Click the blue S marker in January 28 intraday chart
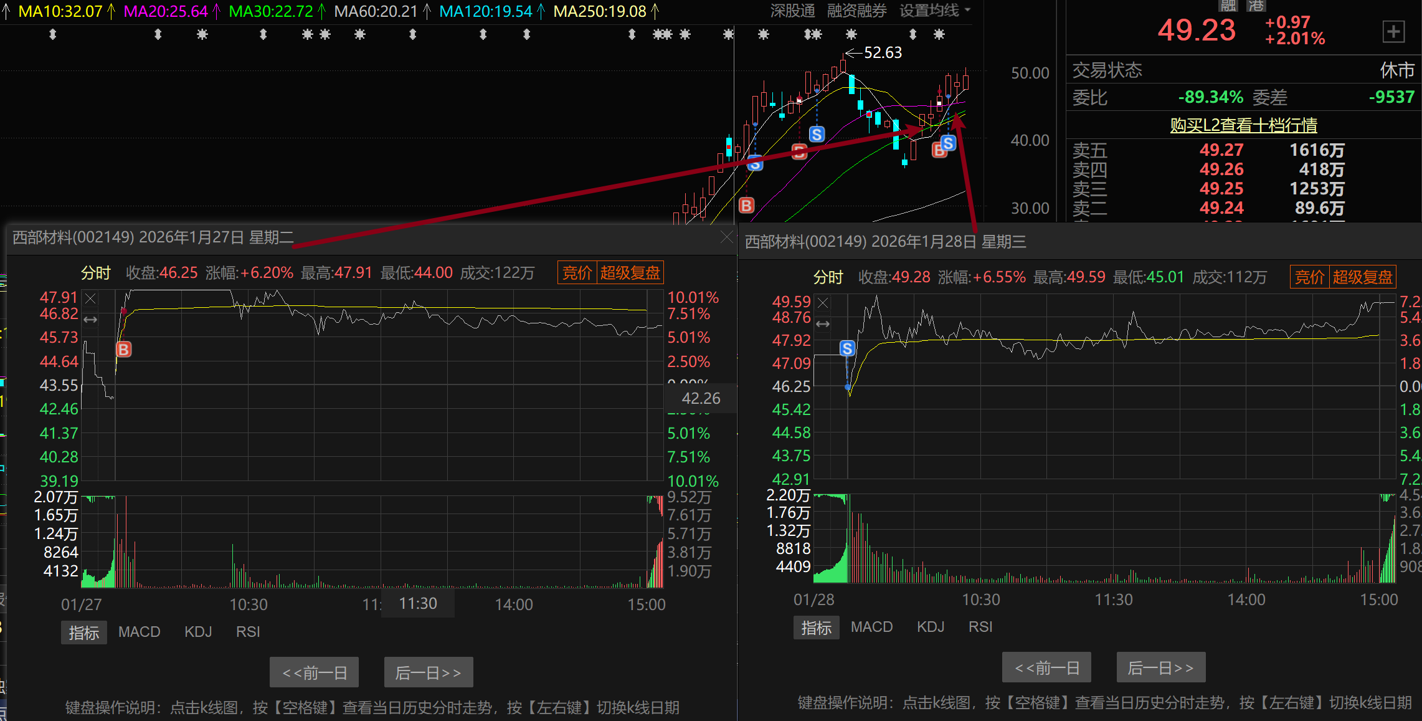 pos(847,348)
